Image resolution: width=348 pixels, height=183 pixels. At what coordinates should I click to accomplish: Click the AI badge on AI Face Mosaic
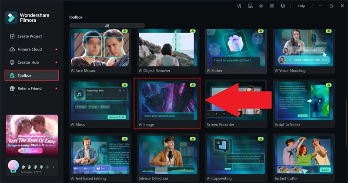click(x=125, y=31)
